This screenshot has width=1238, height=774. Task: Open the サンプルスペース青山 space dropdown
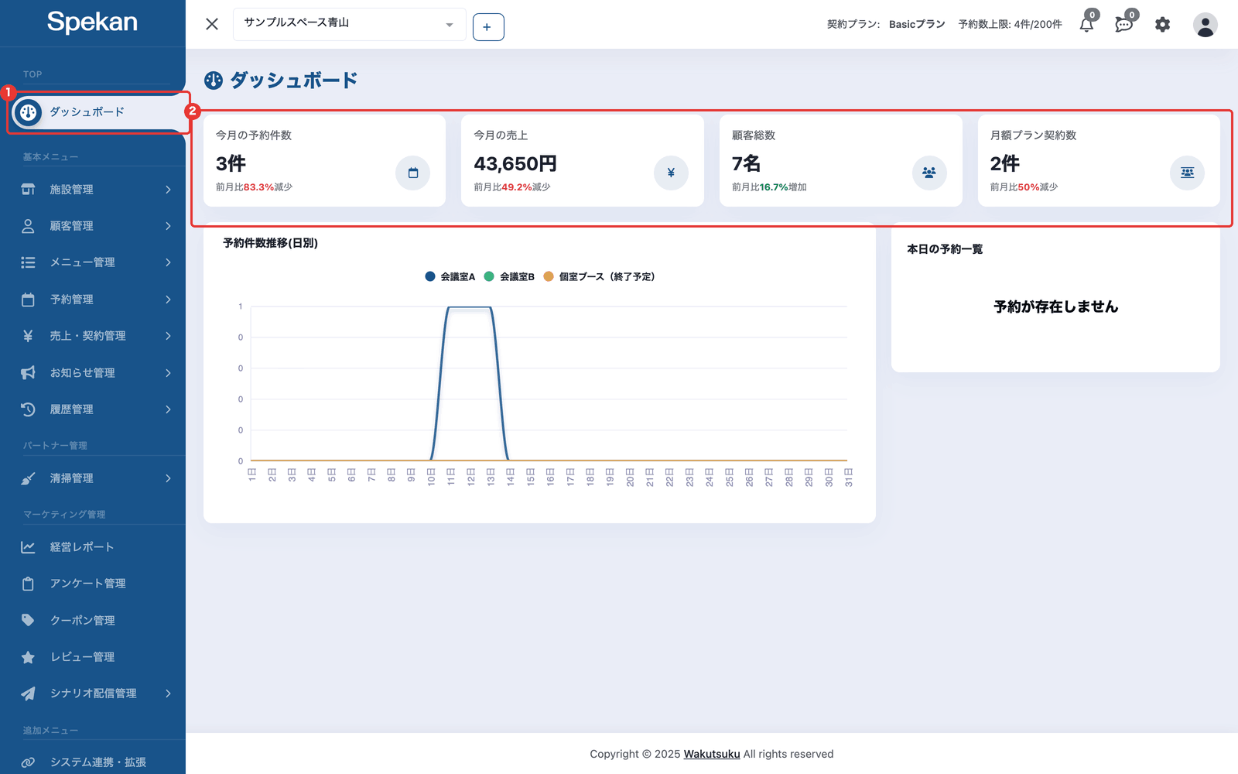point(349,24)
